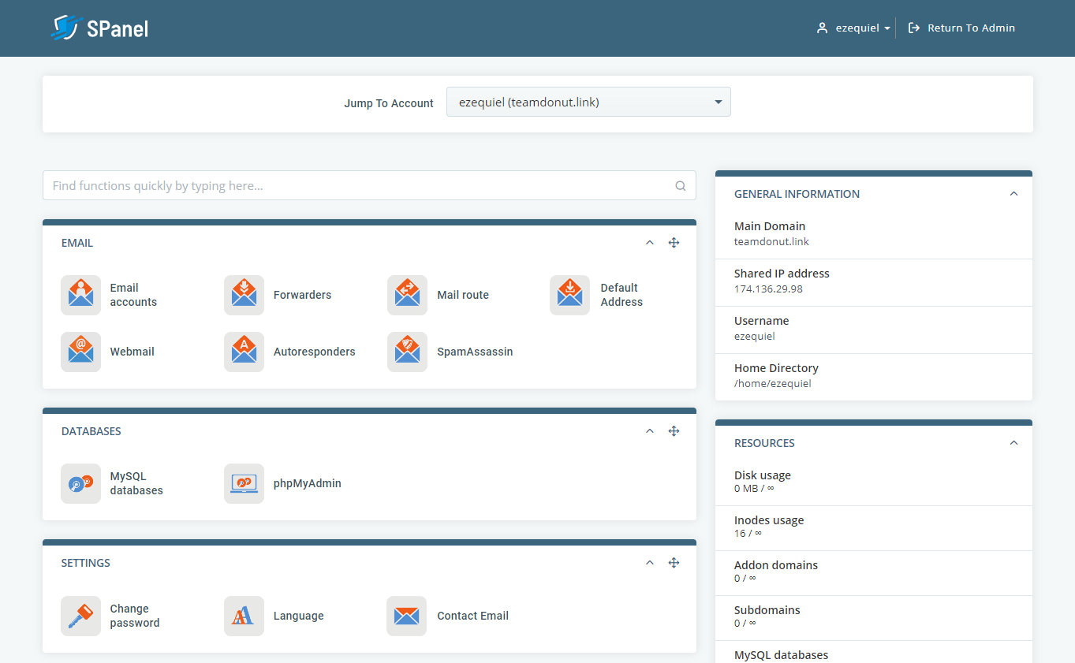The width and height of the screenshot is (1075, 663).
Task: Click the Default Address label
Action: click(x=621, y=295)
